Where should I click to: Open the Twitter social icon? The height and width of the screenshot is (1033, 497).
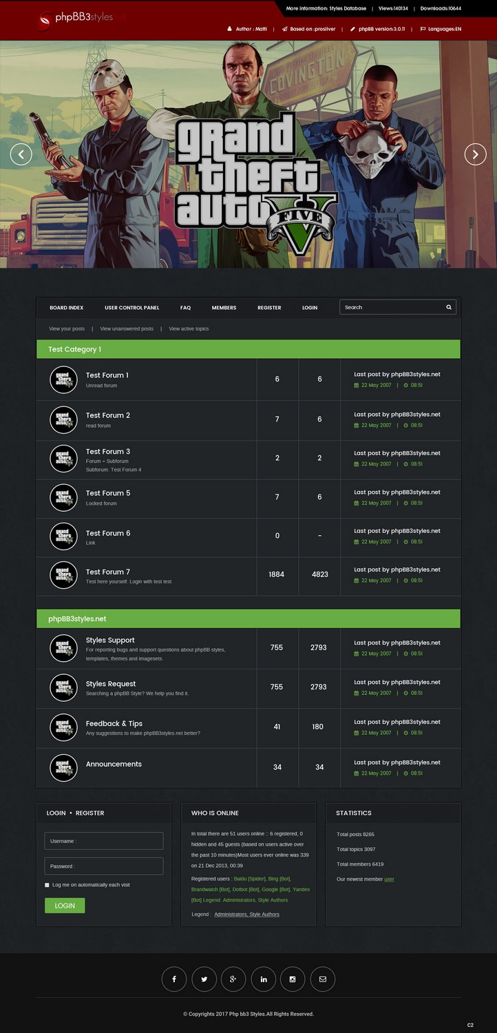(204, 979)
